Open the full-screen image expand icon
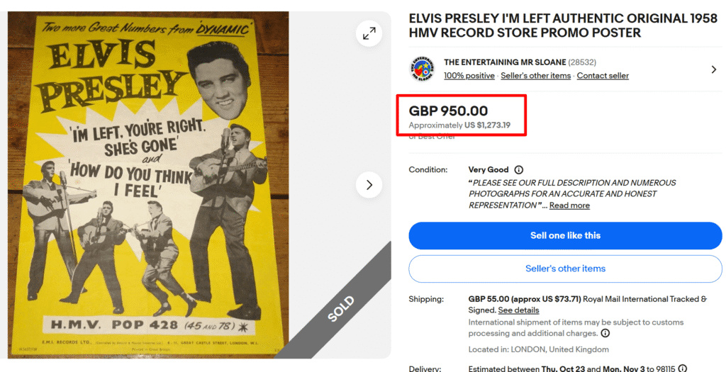This screenshot has width=726, height=372. (x=369, y=33)
